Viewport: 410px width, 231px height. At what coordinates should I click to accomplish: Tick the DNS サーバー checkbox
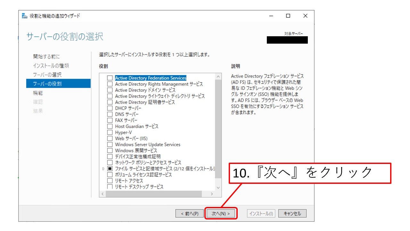click(x=110, y=114)
